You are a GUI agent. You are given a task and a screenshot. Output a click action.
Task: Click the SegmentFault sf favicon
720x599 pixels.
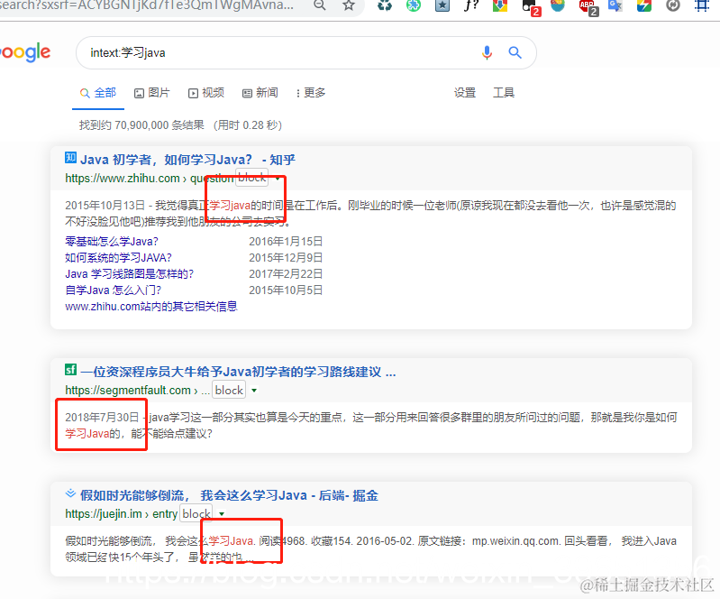pyautogui.click(x=70, y=370)
